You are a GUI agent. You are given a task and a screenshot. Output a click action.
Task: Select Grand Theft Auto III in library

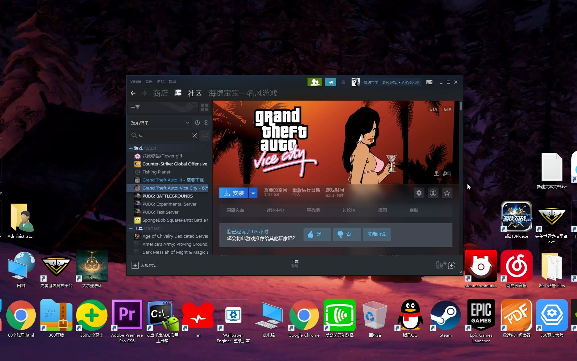pyautogui.click(x=171, y=180)
